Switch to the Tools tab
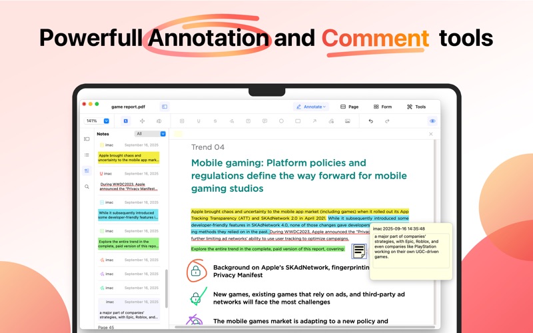The height and width of the screenshot is (333, 533). click(416, 107)
